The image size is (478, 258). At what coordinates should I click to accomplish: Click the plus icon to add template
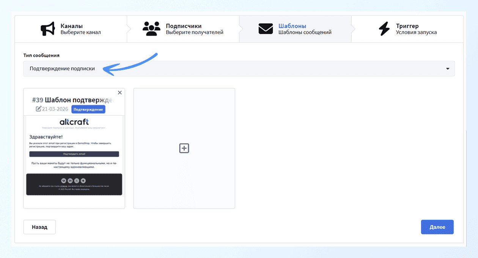(184, 149)
